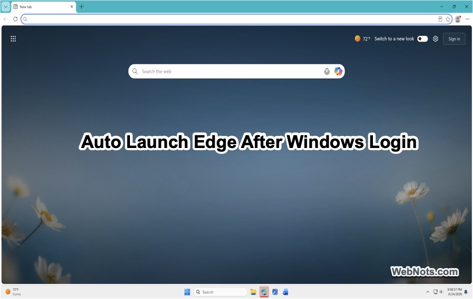View the 72°F weather widget on page
The width and height of the screenshot is (473, 299).
click(362, 39)
